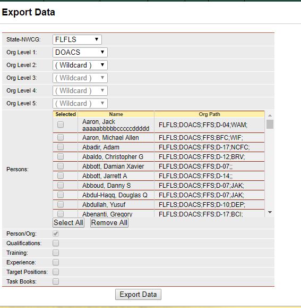Check the box for Abenanti, Gregory
Image resolution: width=301 pixels, height=308 pixels.
[x=61, y=214]
